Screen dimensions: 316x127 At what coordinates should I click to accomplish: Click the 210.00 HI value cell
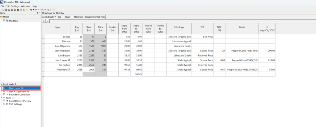pyautogui.click(x=267, y=60)
